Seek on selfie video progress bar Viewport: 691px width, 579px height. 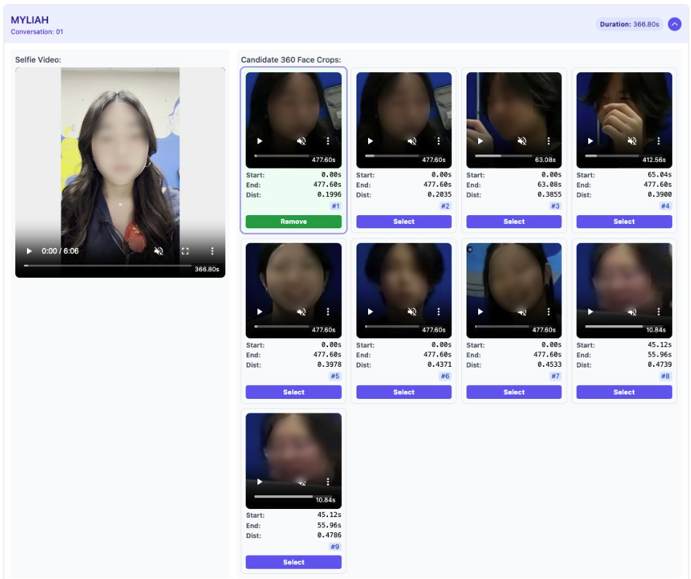(x=108, y=265)
